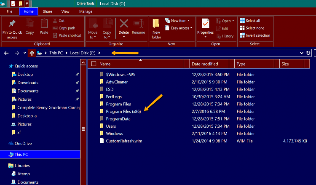Click This PC in the address bar
This screenshot has width=316, height=185.
point(56,53)
